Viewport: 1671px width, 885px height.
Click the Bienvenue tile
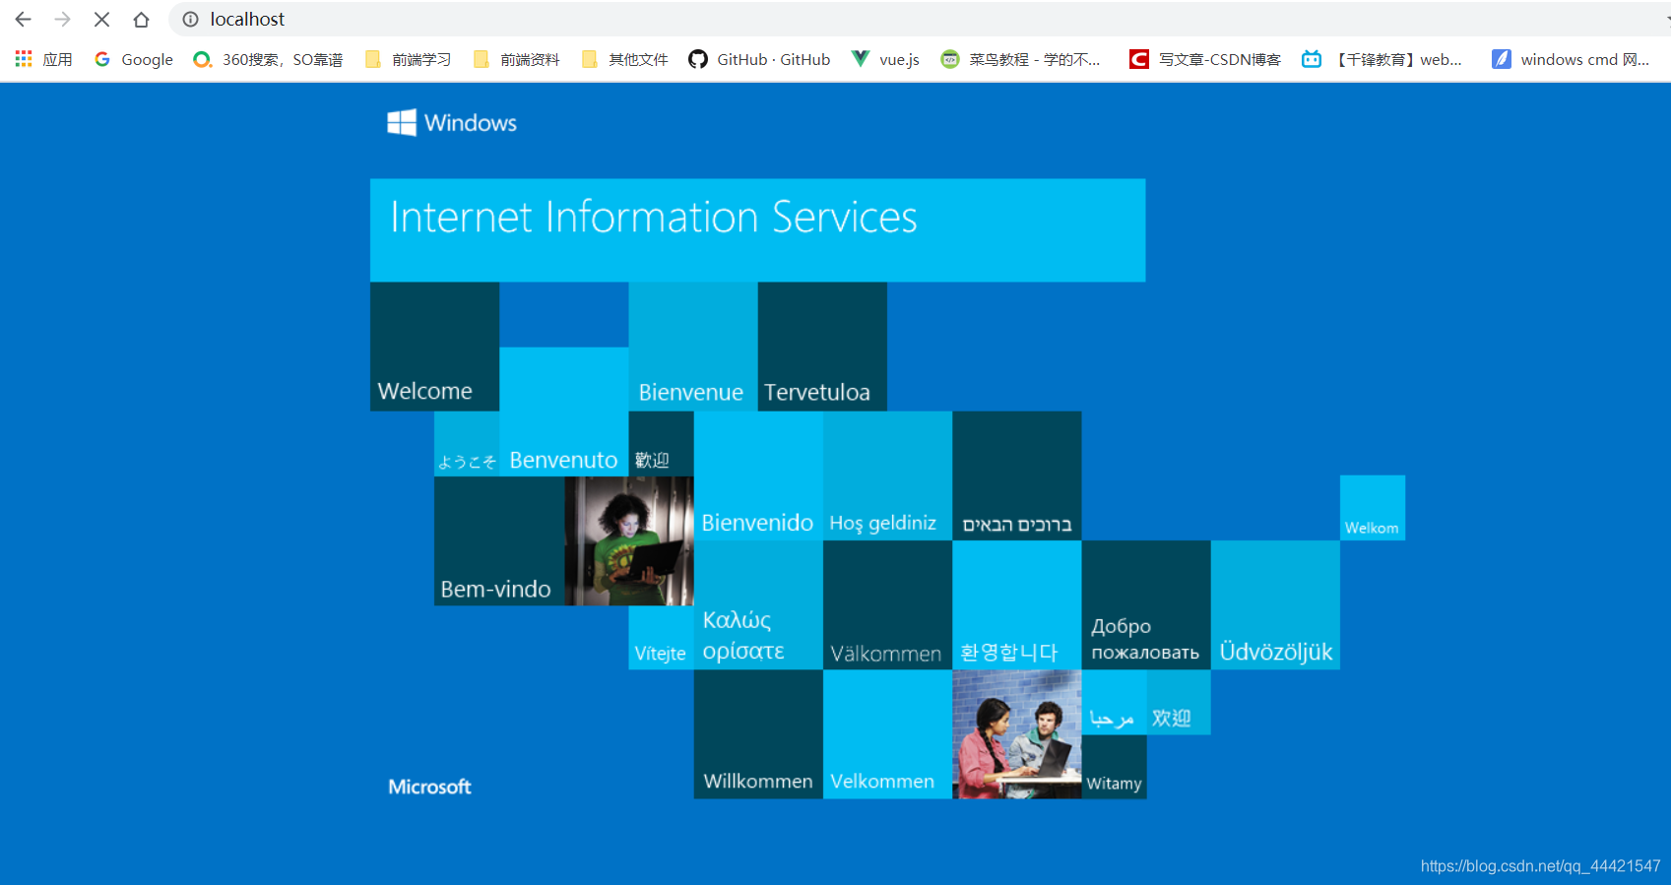pos(693,347)
